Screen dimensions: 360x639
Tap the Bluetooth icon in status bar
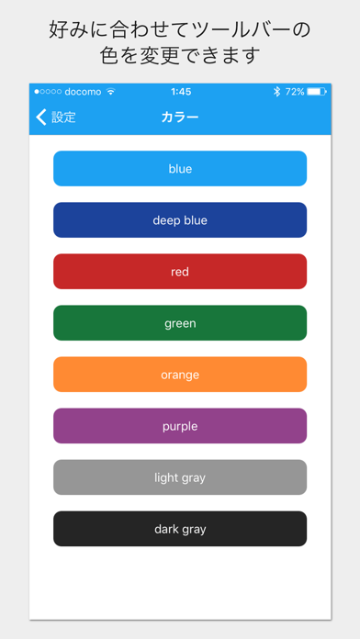276,92
